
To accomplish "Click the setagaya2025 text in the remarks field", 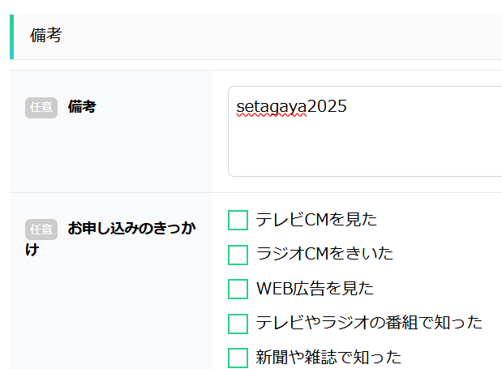I will click(291, 107).
